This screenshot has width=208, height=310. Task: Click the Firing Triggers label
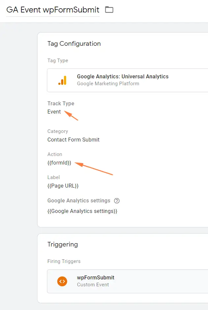coord(64,261)
